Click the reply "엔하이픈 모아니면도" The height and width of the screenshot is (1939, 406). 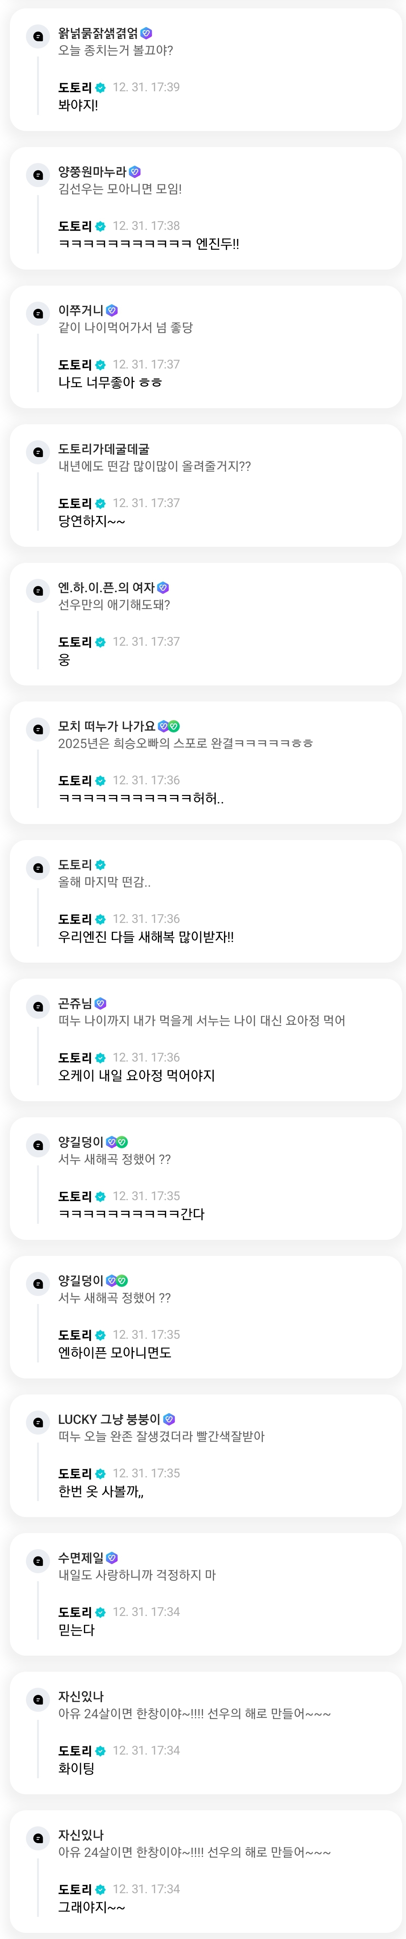point(115,1352)
